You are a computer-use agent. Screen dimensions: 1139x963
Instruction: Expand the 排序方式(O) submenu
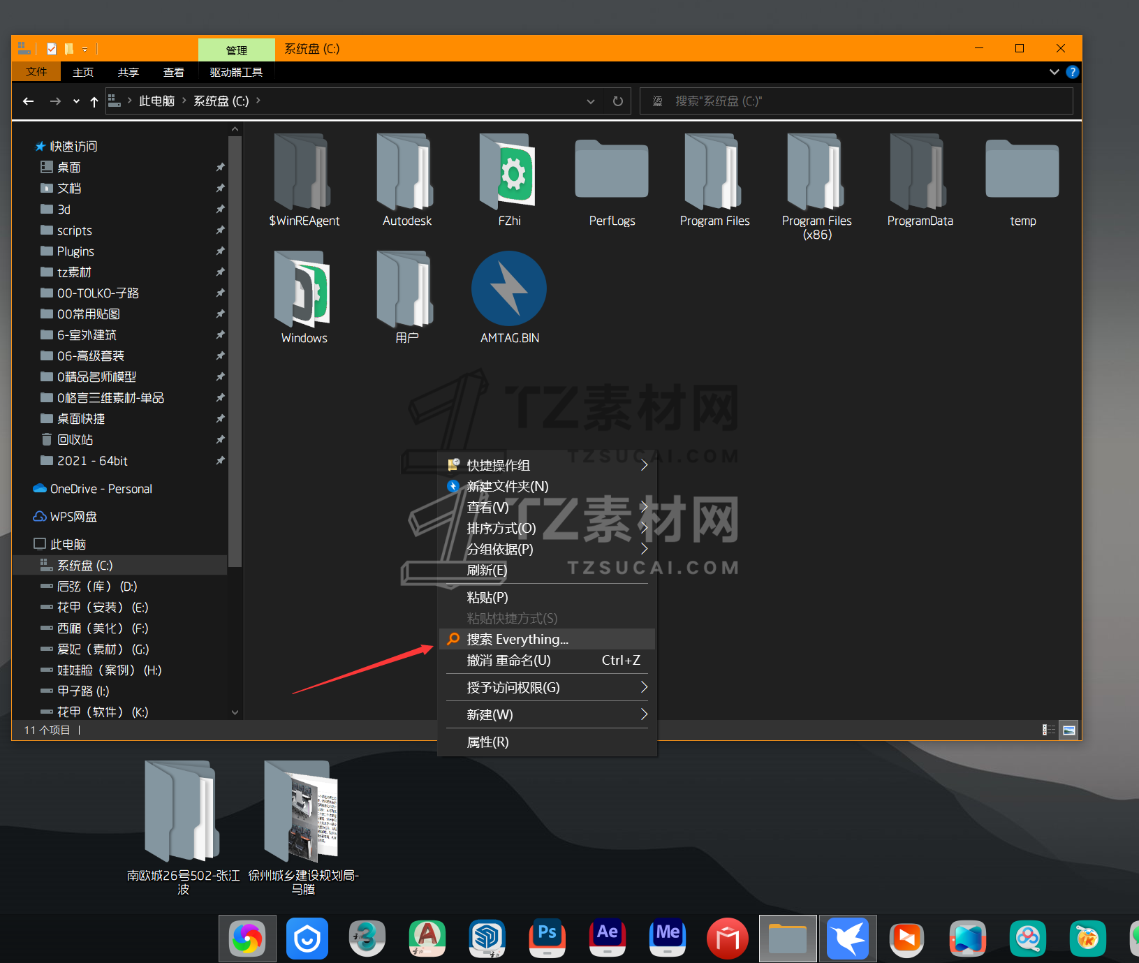(x=548, y=528)
